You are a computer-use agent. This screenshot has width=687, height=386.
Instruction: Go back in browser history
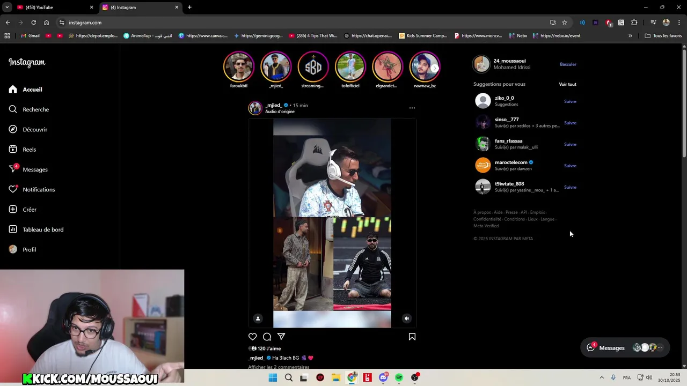click(x=8, y=23)
